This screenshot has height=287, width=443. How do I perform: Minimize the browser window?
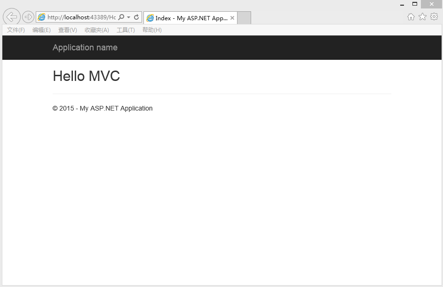coord(402,4)
